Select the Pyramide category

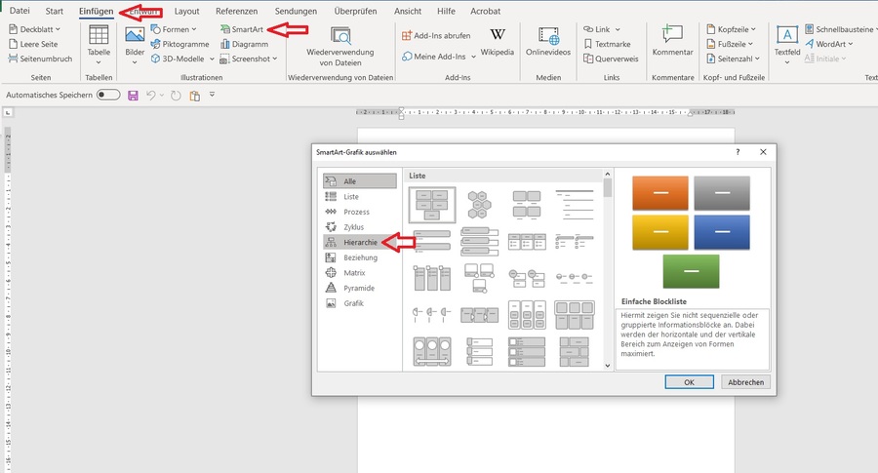pos(358,288)
